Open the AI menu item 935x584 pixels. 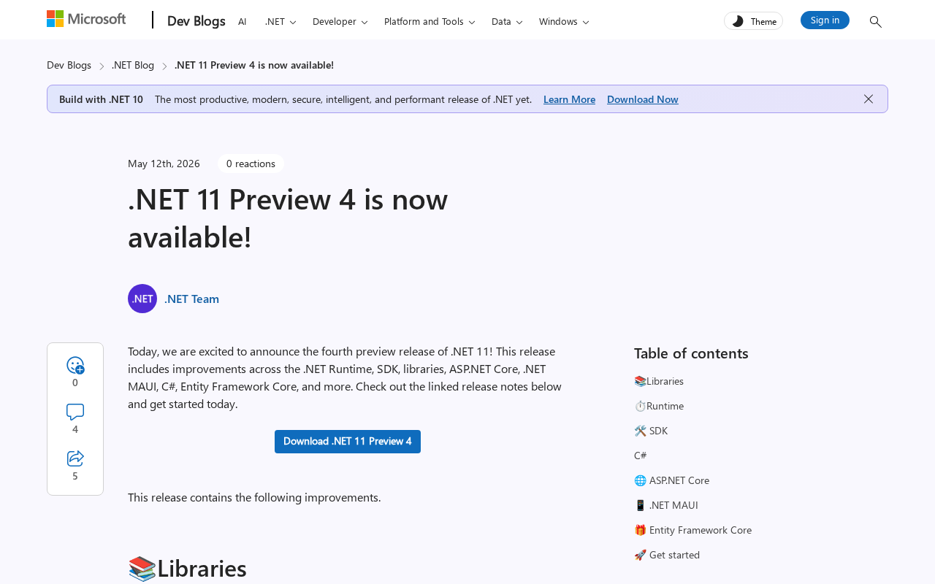point(243,22)
